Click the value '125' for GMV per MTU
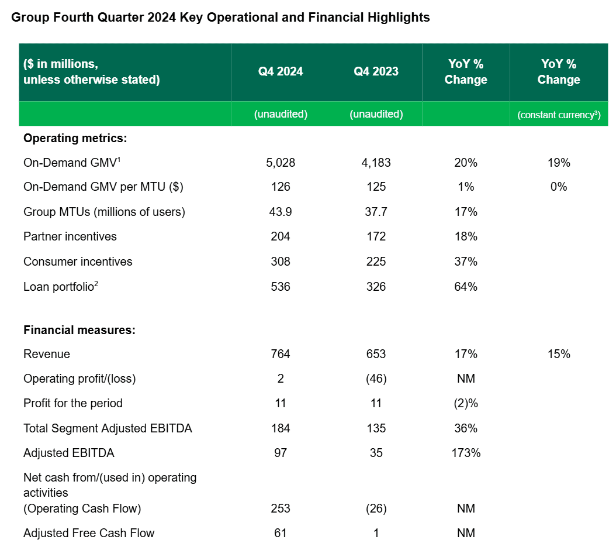The image size is (616, 550). pos(376,187)
